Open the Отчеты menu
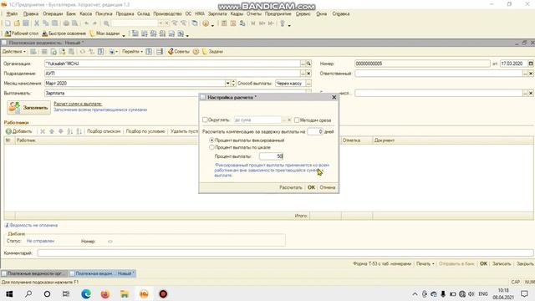The width and height of the screenshot is (535, 301). click(x=254, y=13)
